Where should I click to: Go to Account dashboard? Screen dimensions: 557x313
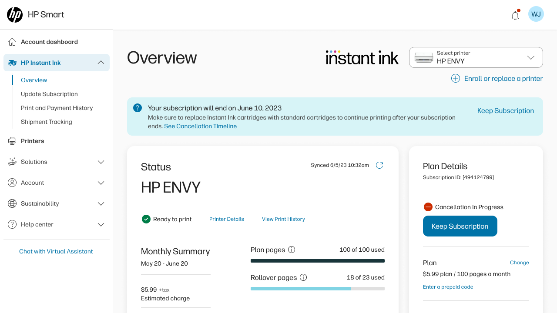pos(49,42)
